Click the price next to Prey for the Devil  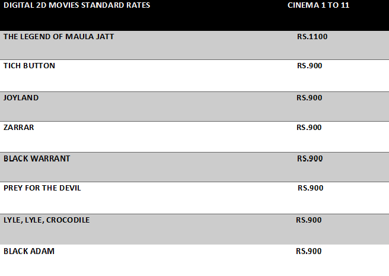(x=310, y=188)
